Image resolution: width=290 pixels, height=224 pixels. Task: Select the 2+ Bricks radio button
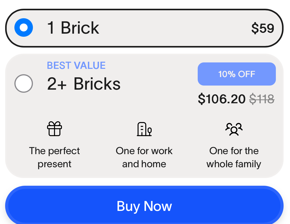pos(23,83)
